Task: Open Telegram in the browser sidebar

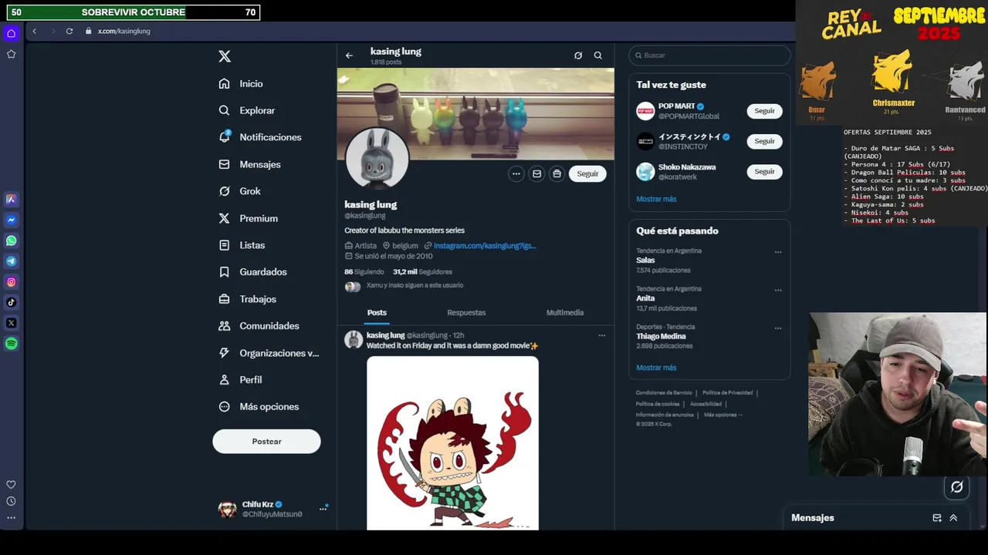Action: [x=12, y=261]
